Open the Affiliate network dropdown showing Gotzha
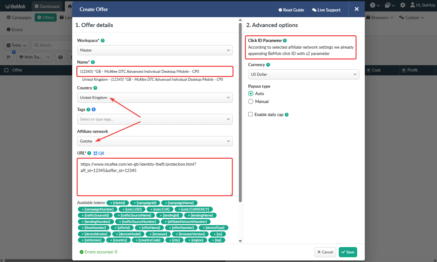 coord(155,141)
